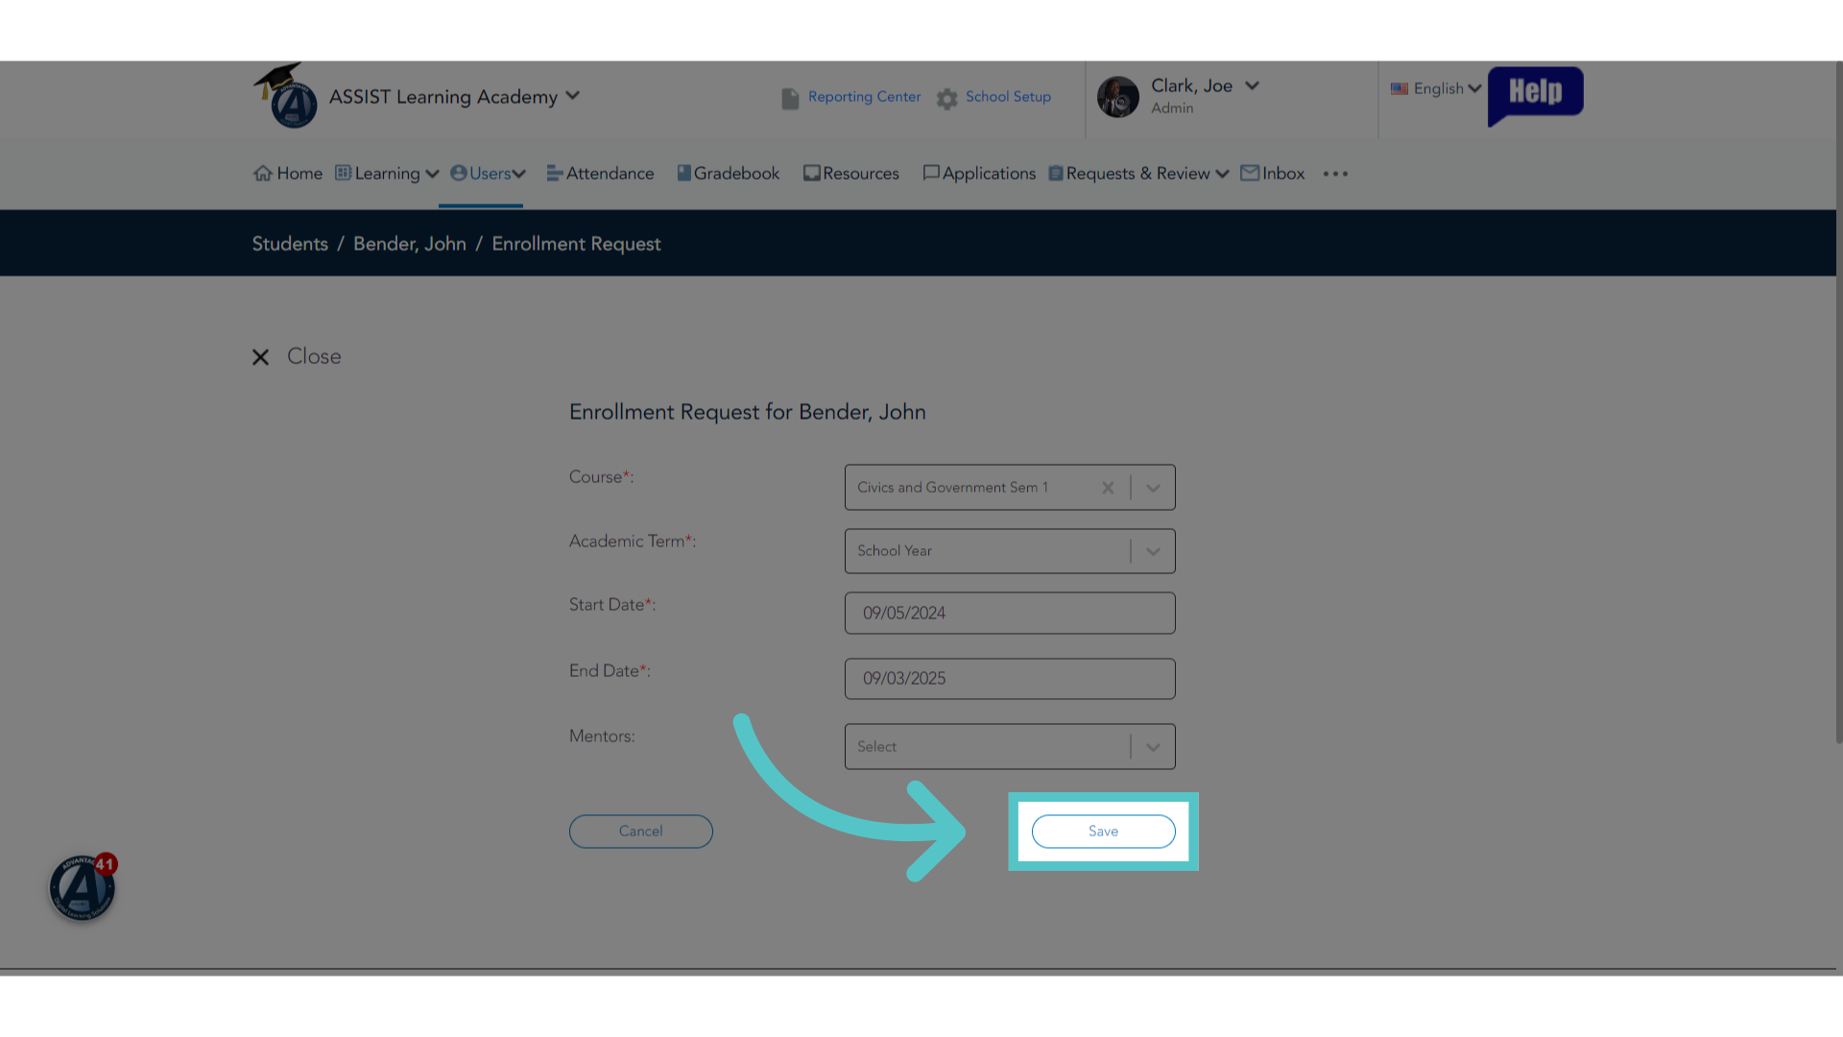Image resolution: width=1843 pixels, height=1037 pixels.
Task: Expand the Users menu
Action: pyautogui.click(x=489, y=174)
